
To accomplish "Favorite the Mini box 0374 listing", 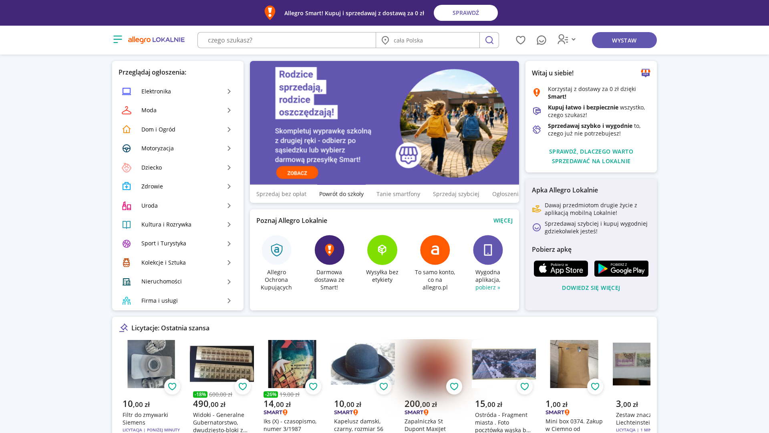I will pos(595,386).
